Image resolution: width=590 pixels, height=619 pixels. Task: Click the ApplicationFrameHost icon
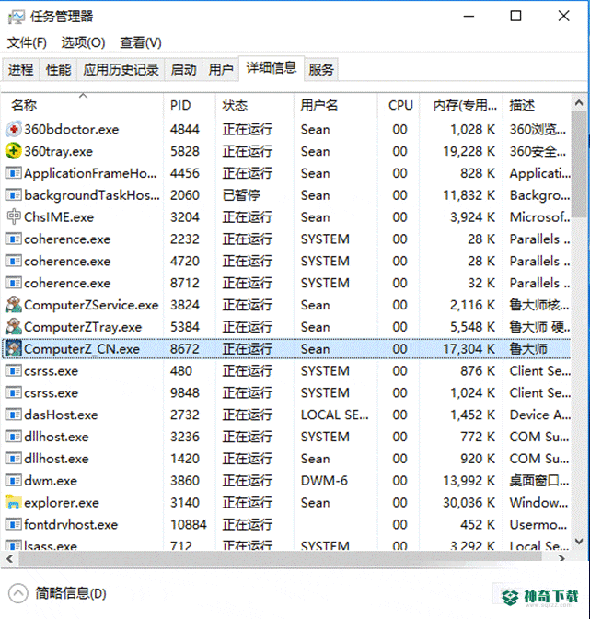point(14,173)
